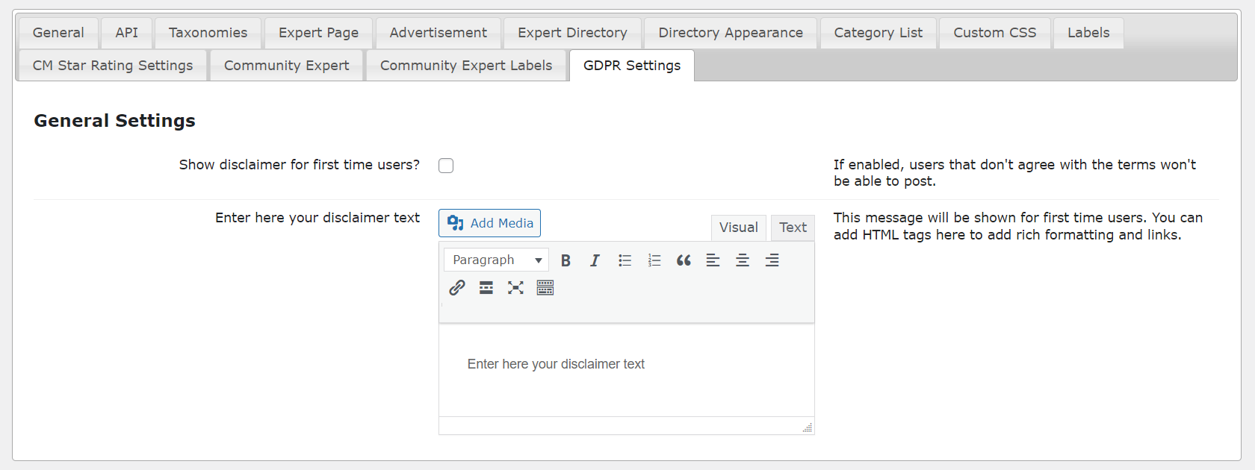Image resolution: width=1255 pixels, height=470 pixels.
Task: Switch the editor to Text mode
Action: click(793, 228)
